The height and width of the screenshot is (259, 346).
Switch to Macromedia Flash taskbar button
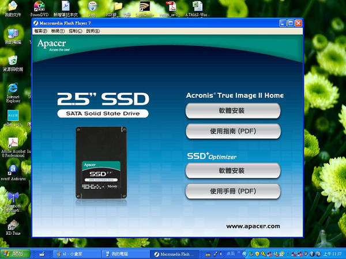point(175,254)
